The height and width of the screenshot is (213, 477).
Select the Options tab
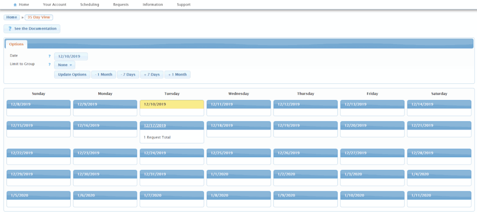point(16,44)
